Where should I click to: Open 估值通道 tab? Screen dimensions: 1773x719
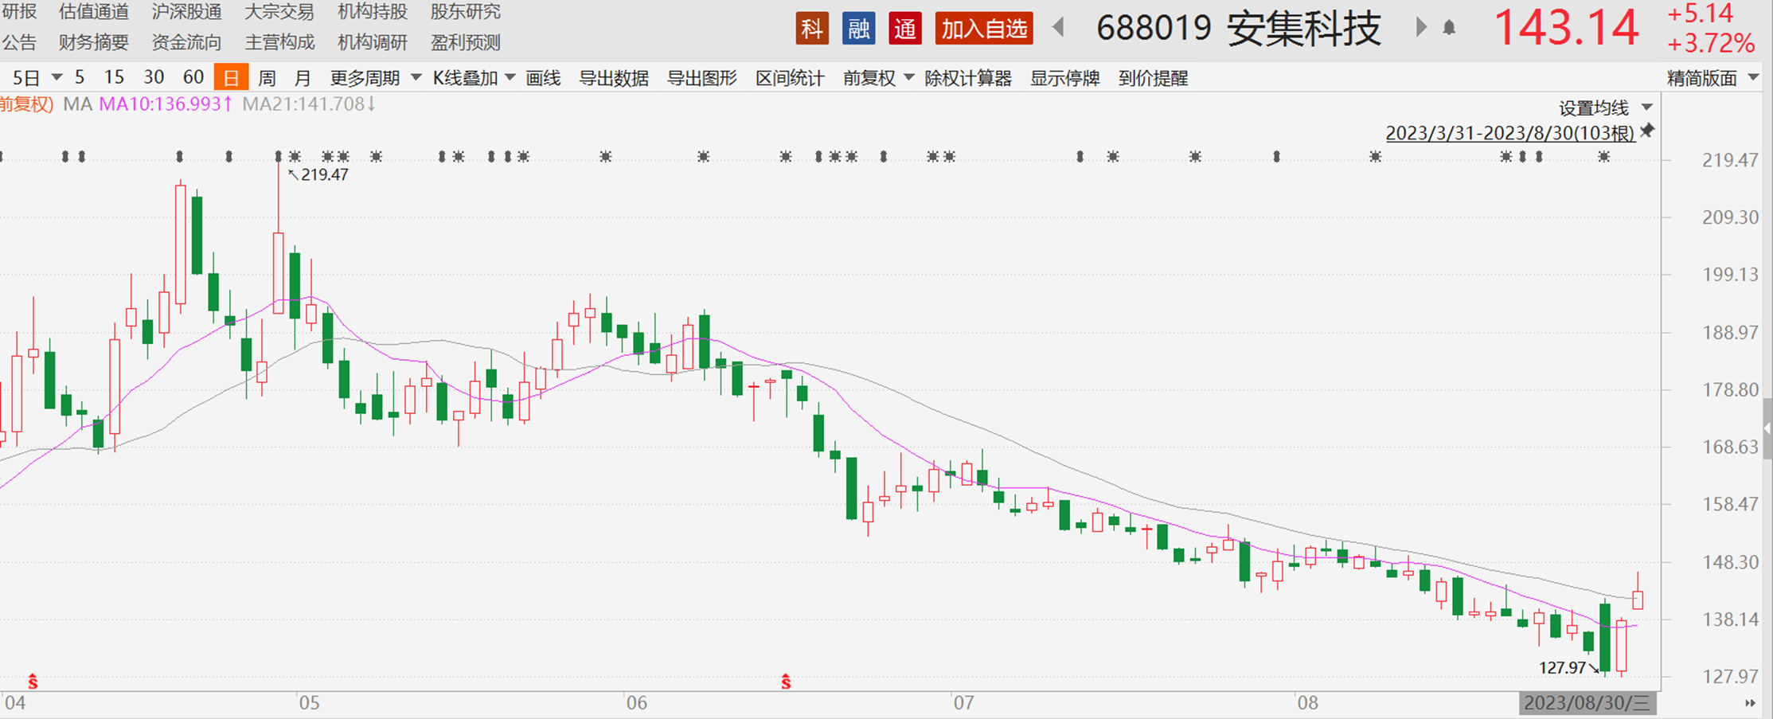pos(94,12)
